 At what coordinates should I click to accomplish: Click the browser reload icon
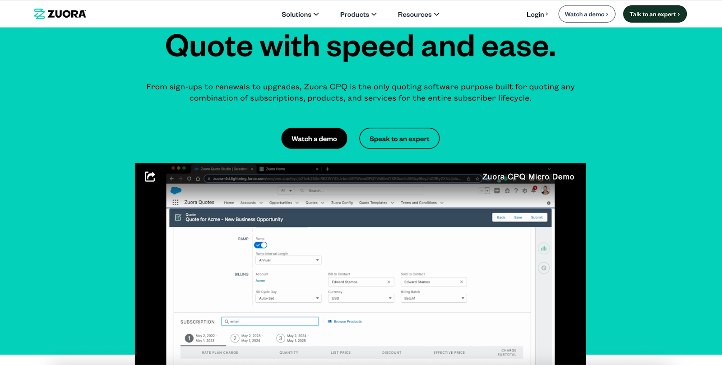tap(189, 179)
